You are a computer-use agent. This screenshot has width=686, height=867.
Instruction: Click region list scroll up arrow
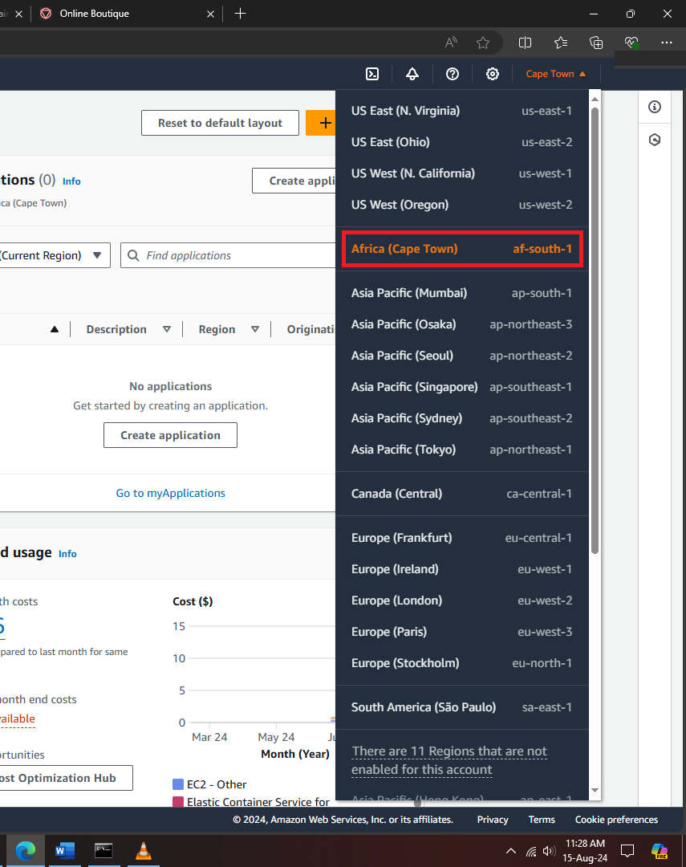click(x=595, y=100)
